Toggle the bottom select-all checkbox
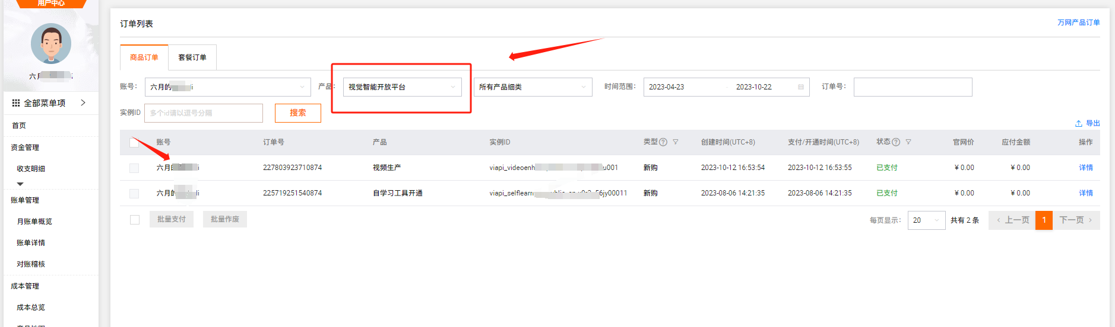This screenshot has width=1115, height=327. coord(135,220)
